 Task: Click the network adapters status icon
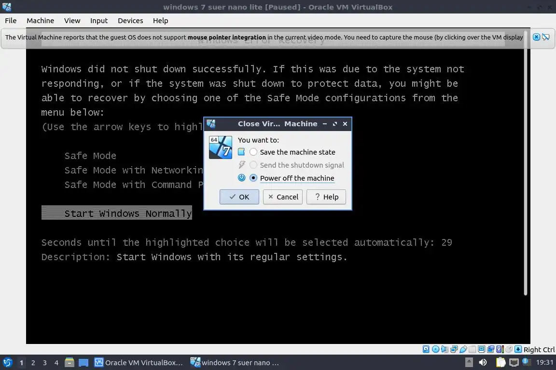[454, 349]
